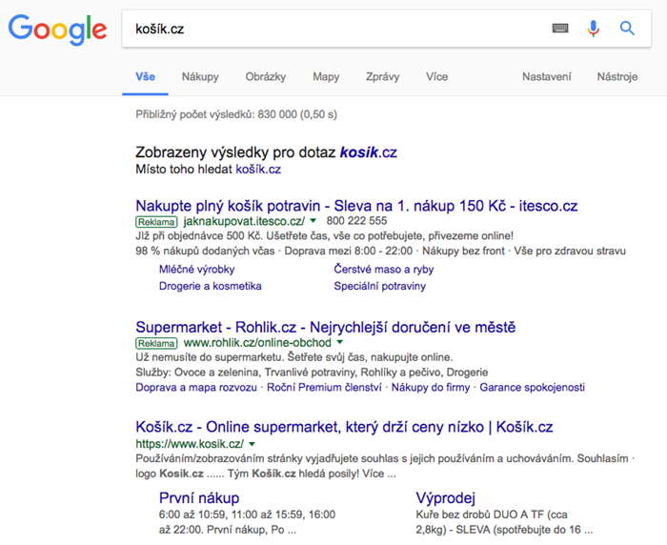Open Nastavení search settings
667x545 pixels.
click(x=546, y=77)
